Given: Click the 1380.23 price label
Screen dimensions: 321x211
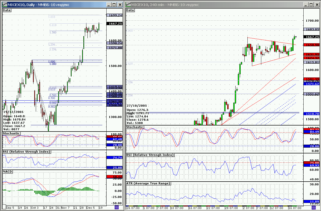Looking at the screenshot, I should (115, 97).
